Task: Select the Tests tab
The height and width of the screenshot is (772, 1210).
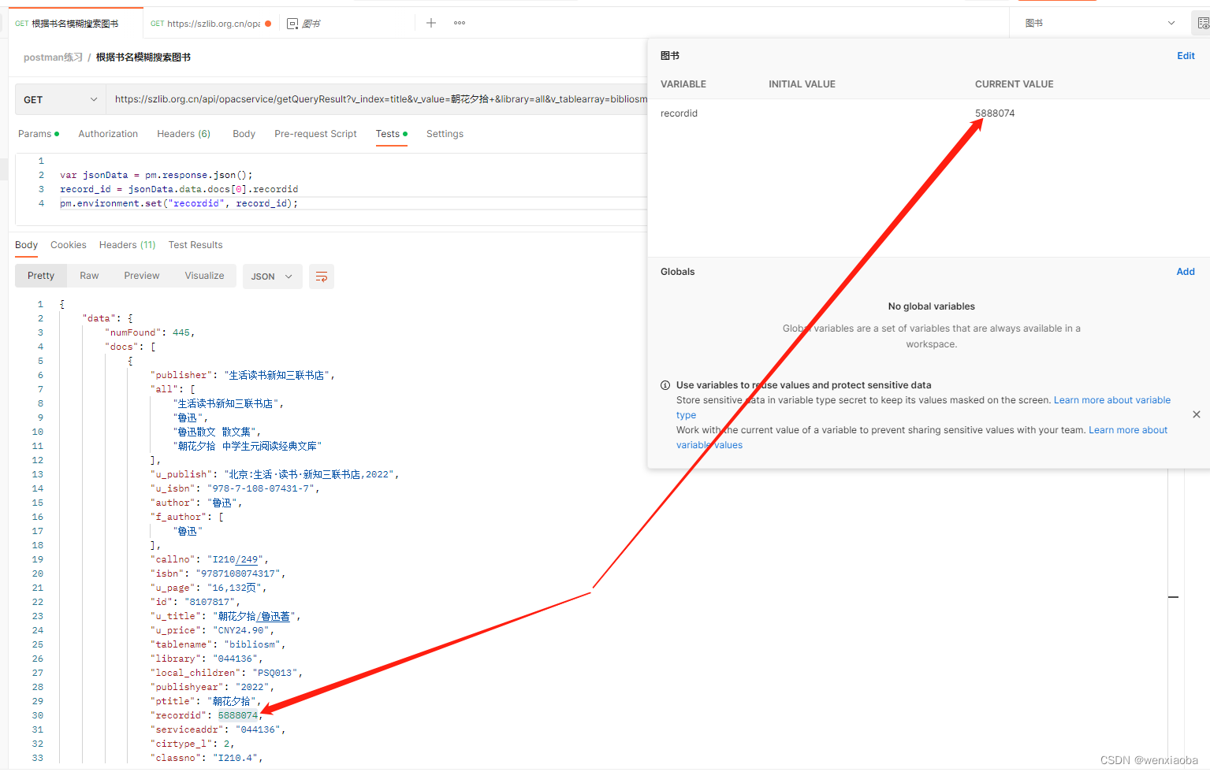Action: pyautogui.click(x=391, y=134)
